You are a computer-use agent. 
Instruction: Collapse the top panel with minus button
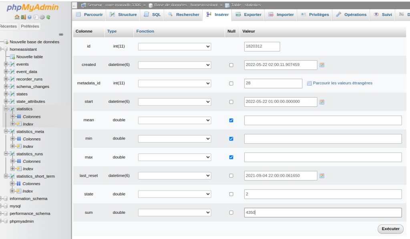pos(74,5)
